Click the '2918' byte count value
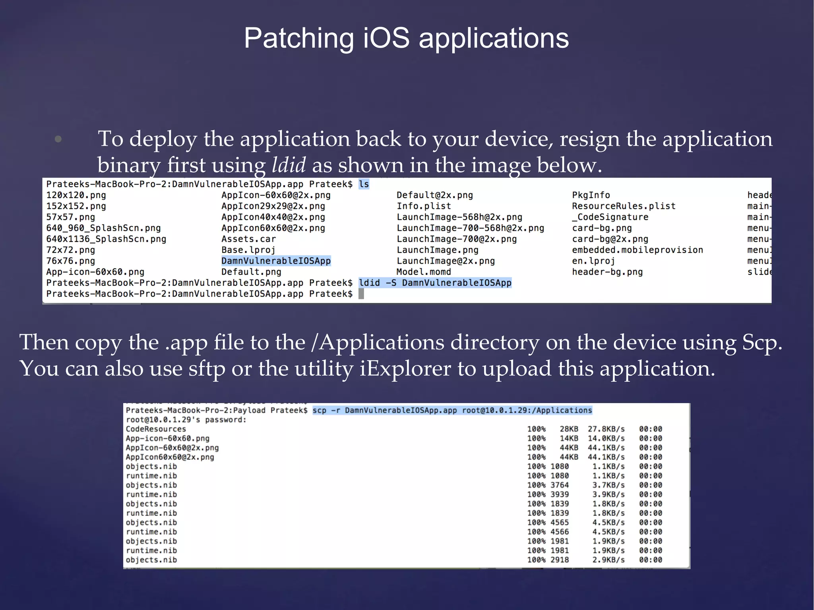 click(x=560, y=560)
